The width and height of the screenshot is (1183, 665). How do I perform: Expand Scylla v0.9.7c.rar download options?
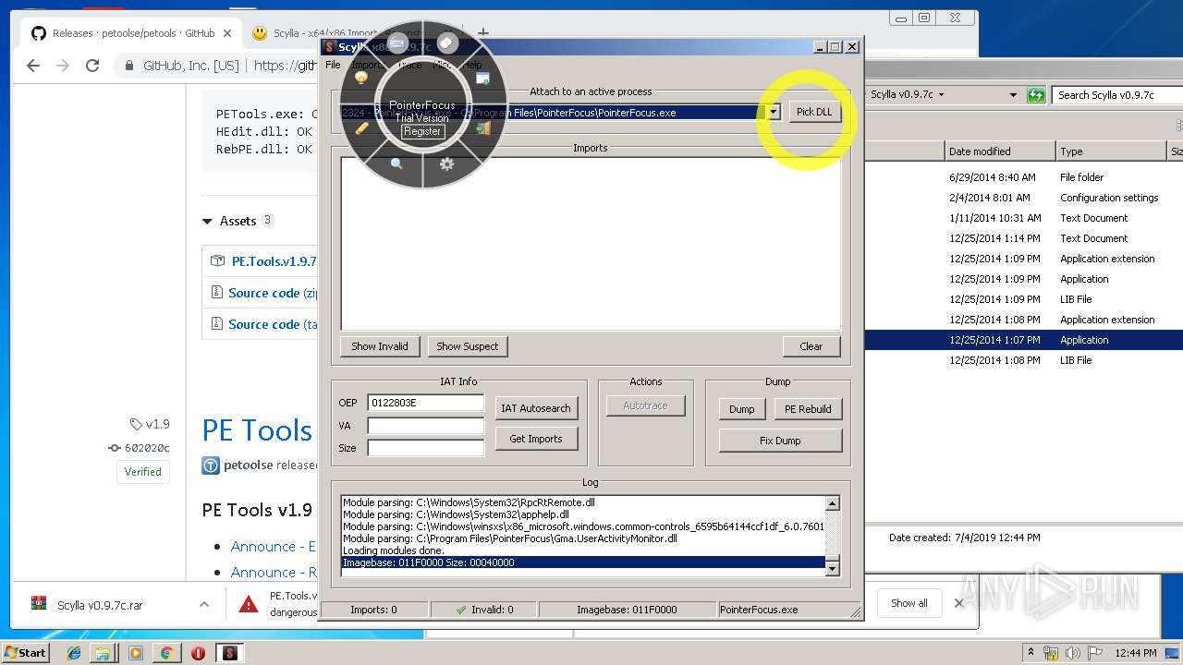pyautogui.click(x=203, y=605)
